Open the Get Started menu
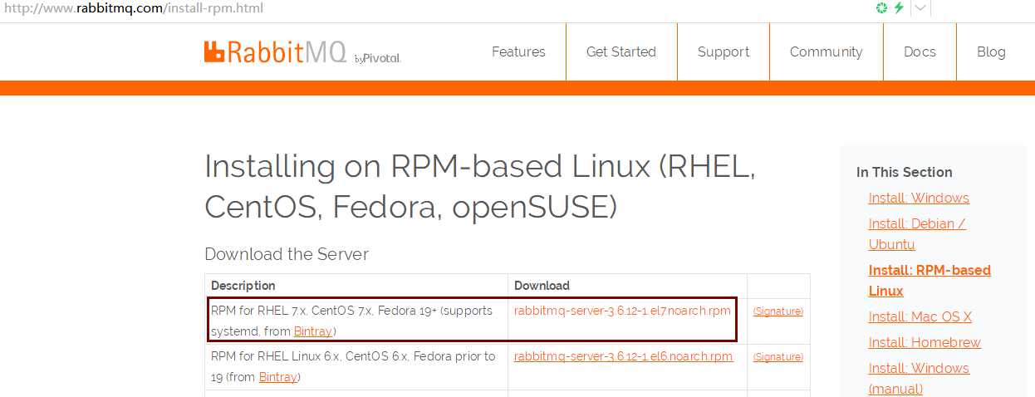This screenshot has width=1035, height=397. coord(621,51)
